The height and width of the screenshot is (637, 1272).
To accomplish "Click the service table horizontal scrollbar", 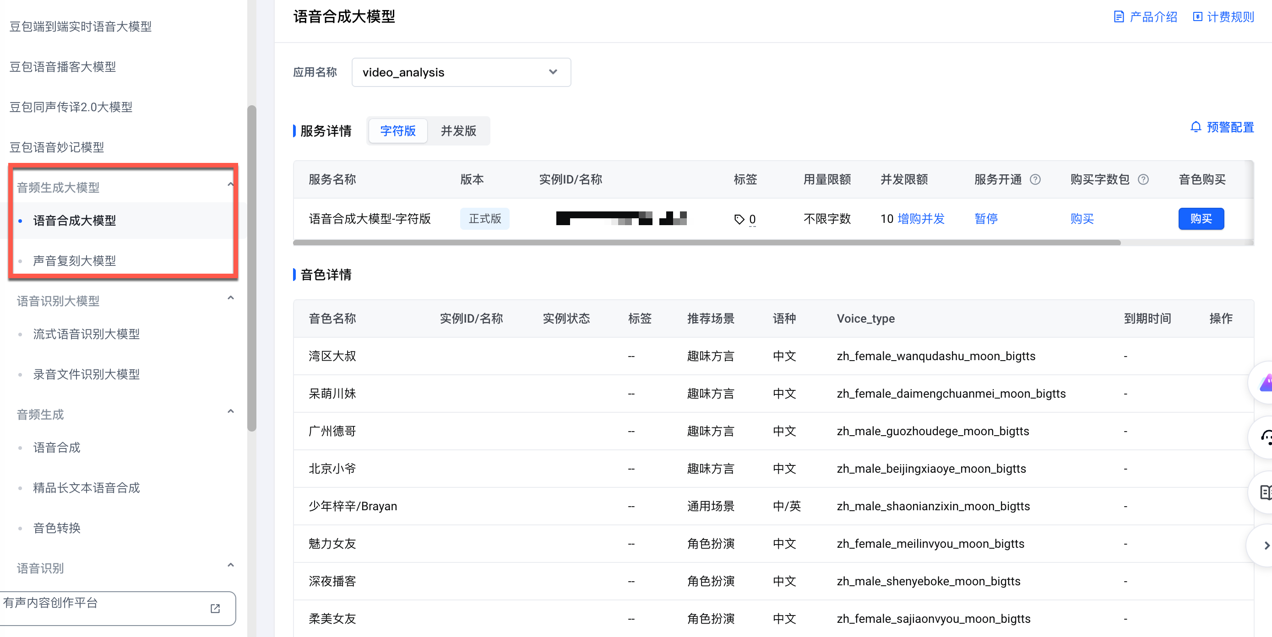I will pos(706,242).
